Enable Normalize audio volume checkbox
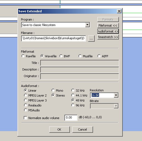142x141 pixels. [x=25, y=118]
